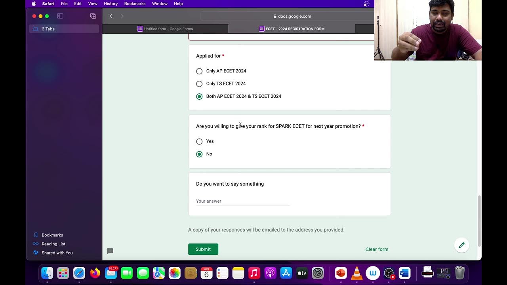Click the Safari compass icon in dock
This screenshot has width=507, height=285.
[79, 273]
